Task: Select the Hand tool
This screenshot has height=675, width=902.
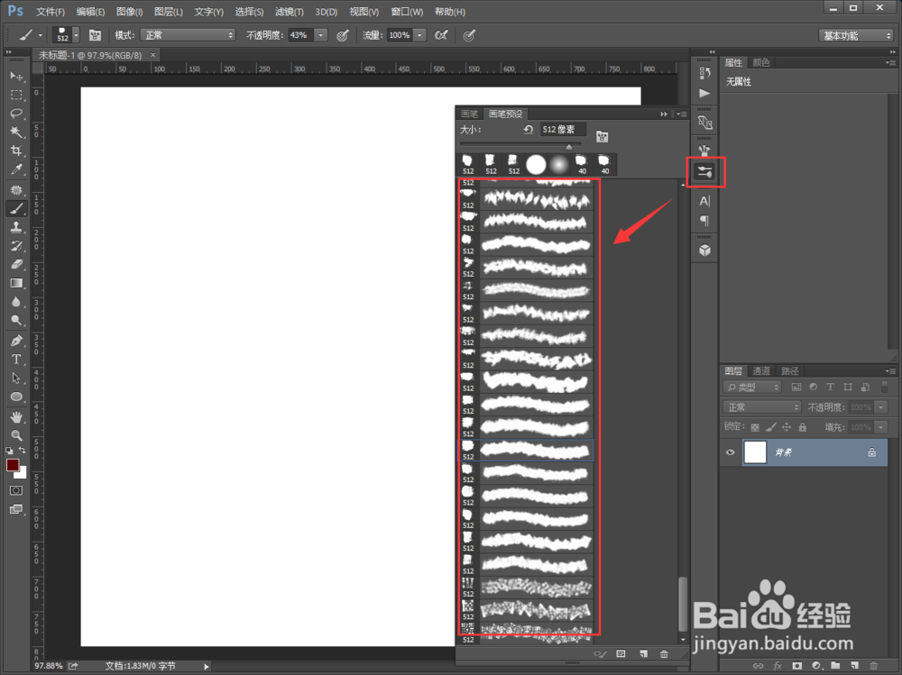Action: point(16,417)
